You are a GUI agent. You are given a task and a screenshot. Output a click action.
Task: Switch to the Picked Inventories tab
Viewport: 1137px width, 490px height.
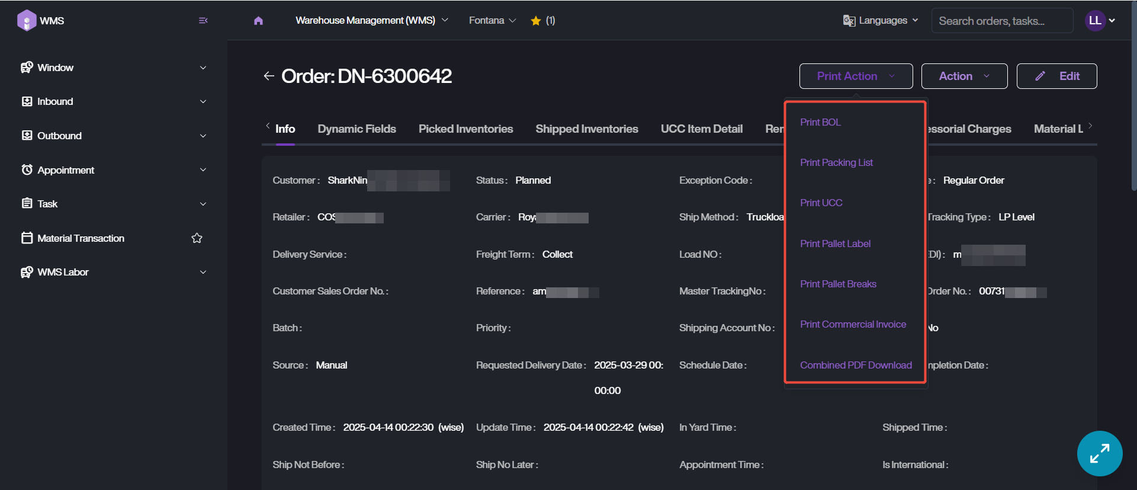(465, 129)
